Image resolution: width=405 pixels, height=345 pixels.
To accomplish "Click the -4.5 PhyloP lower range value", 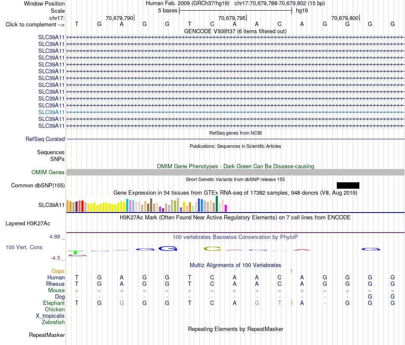I will tap(55, 258).
